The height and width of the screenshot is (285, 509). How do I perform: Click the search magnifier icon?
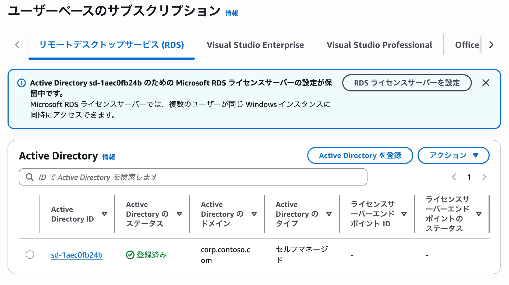(x=30, y=177)
